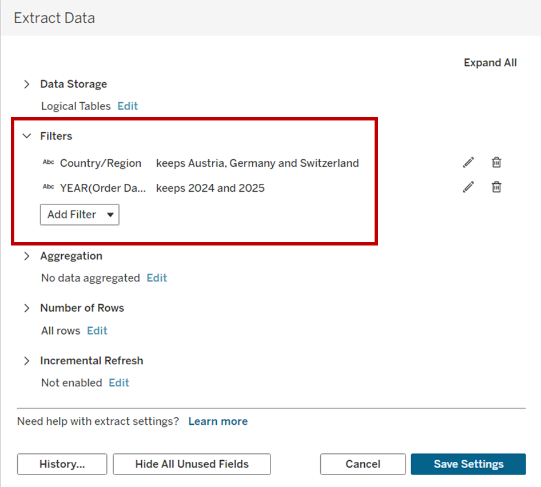Click Edit next to No data aggregated
The width and height of the screenshot is (541, 487).
[157, 278]
